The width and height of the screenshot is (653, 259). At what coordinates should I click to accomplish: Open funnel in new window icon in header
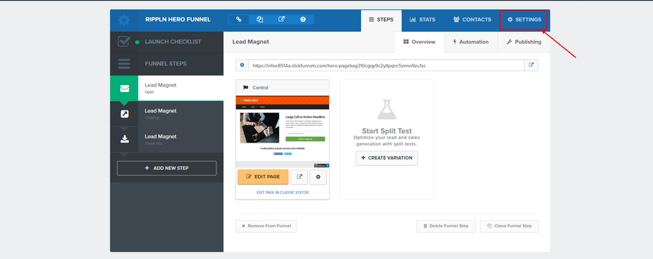(281, 19)
